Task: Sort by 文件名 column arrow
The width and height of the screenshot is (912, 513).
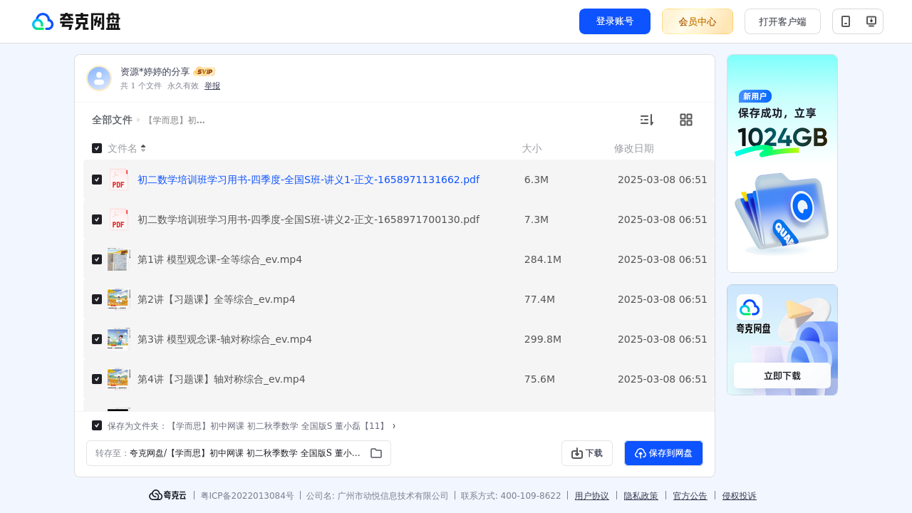Action: 143,148
